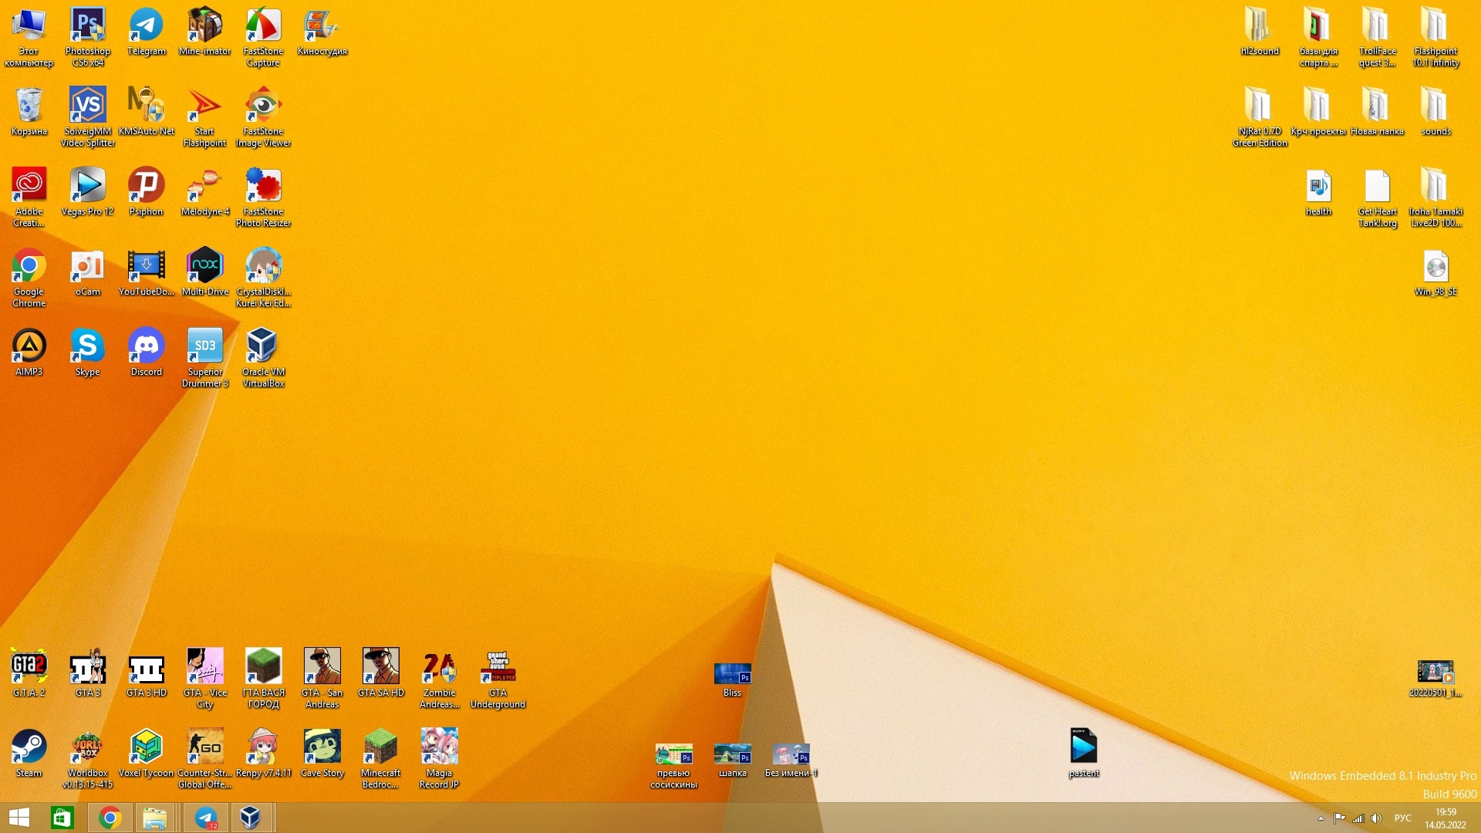Viewport: 1481px width, 833px height.
Task: Click the Psiphon desktop icon
Action: (x=146, y=187)
